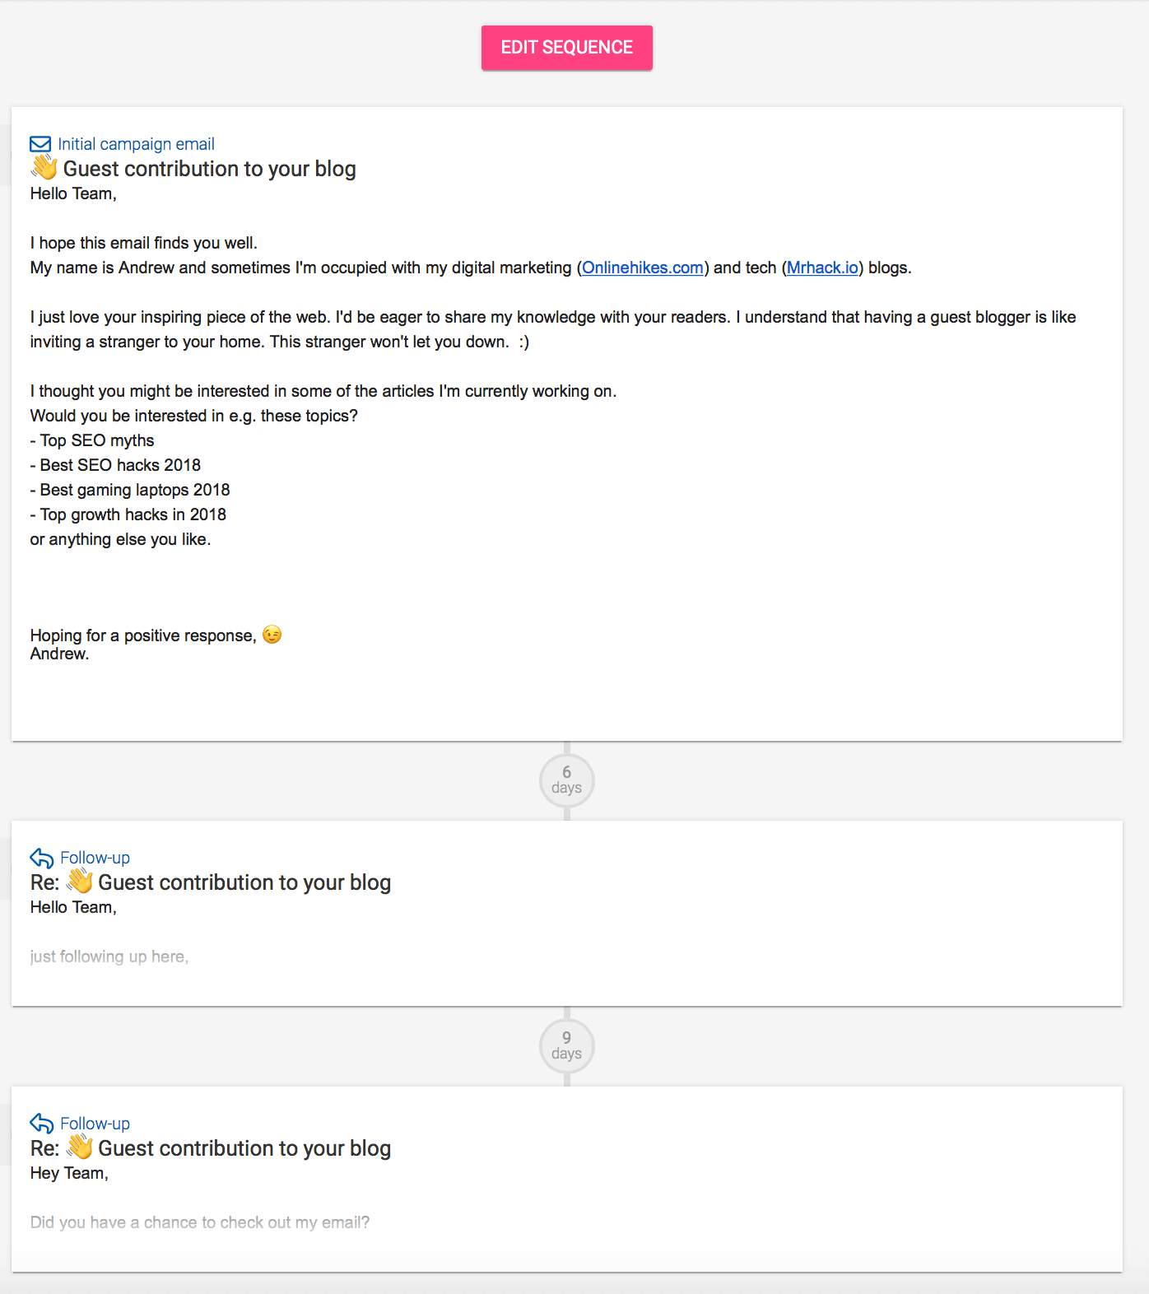Image resolution: width=1149 pixels, height=1294 pixels.
Task: Click the waving hand emoji in the first follow-up subject
Action: (x=80, y=882)
